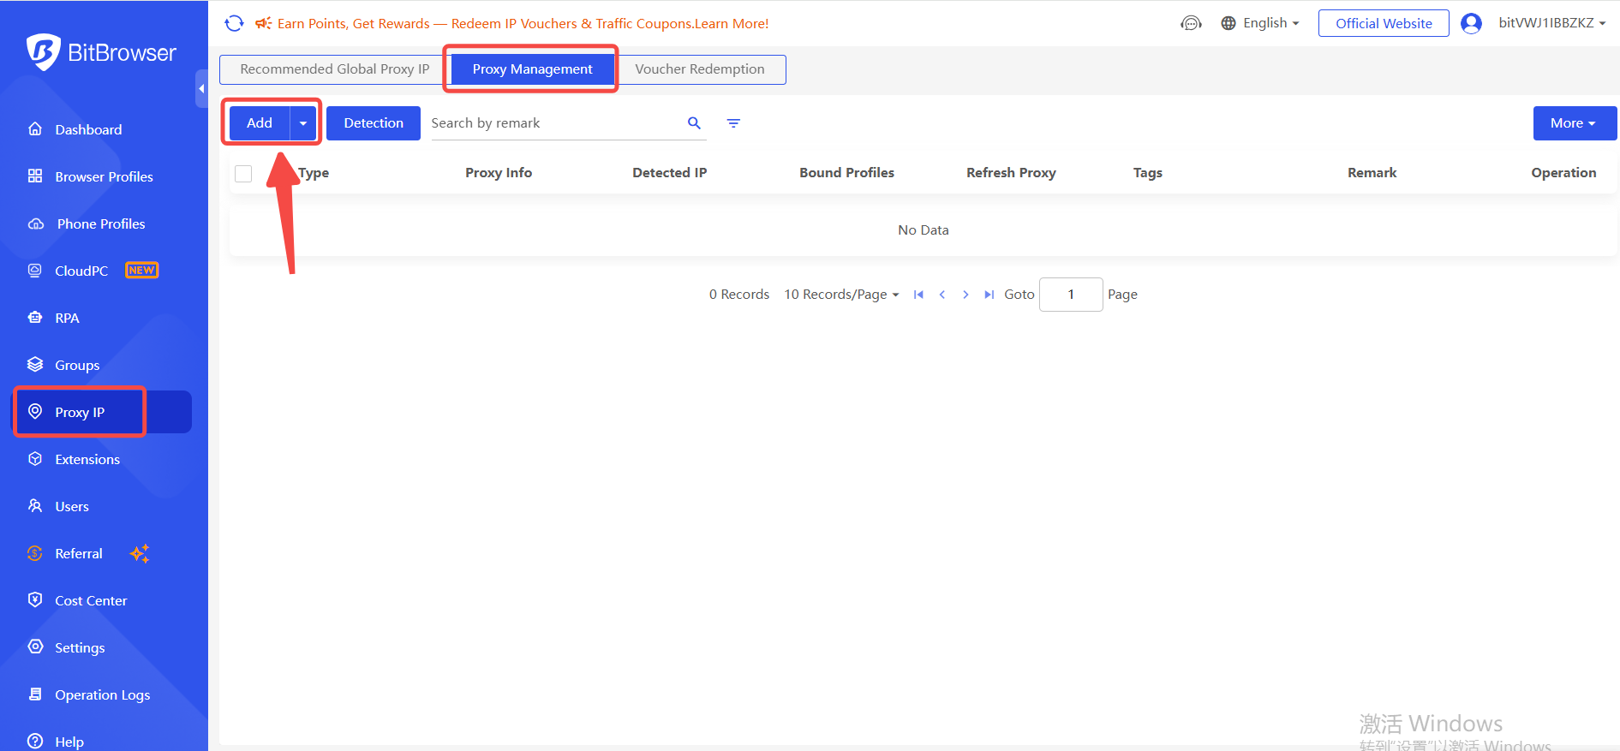Open the More dropdown menu
The width and height of the screenshot is (1620, 751).
(1575, 123)
